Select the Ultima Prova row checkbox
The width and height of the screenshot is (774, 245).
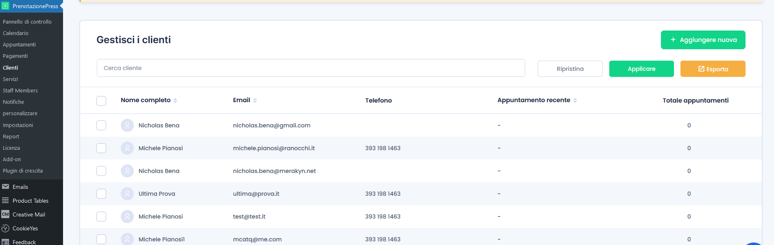tap(101, 194)
